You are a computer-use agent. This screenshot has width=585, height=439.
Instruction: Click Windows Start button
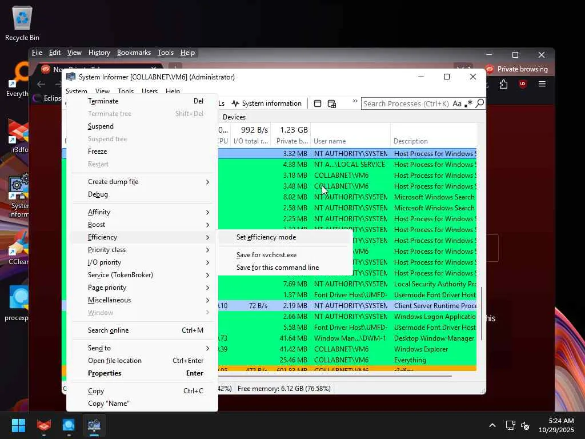pyautogui.click(x=18, y=425)
